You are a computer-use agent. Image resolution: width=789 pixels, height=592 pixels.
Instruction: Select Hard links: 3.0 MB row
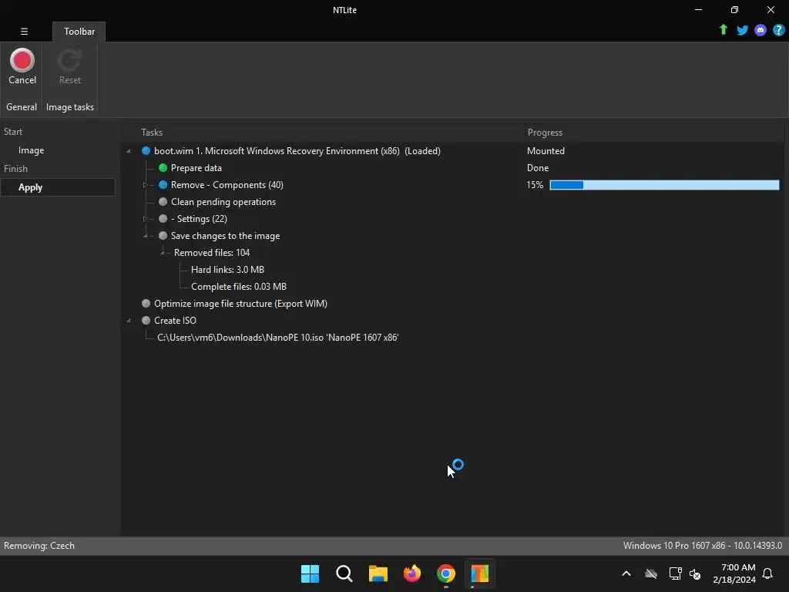(227, 270)
